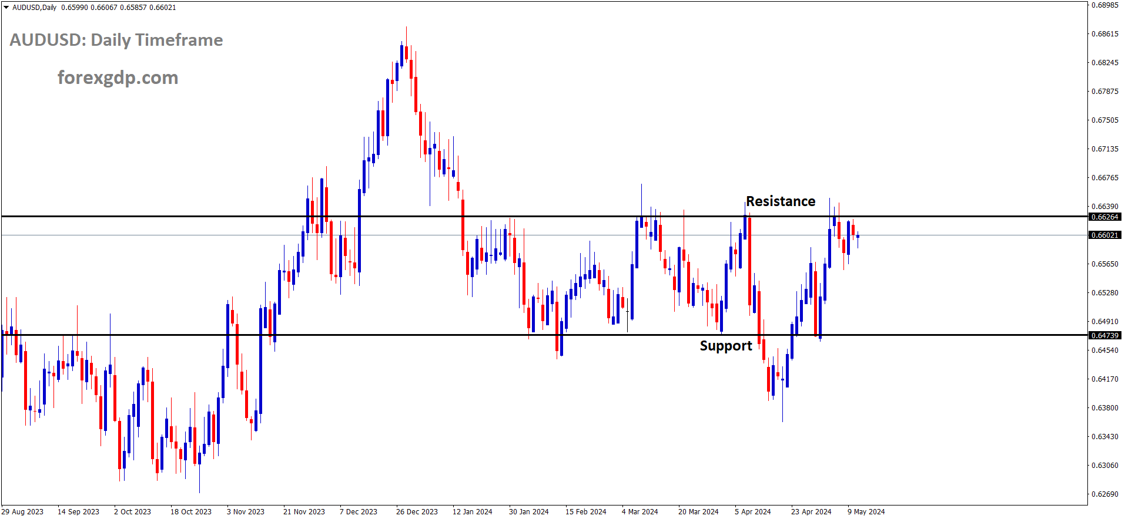Click the 0.63800 price axis label

click(x=1105, y=408)
